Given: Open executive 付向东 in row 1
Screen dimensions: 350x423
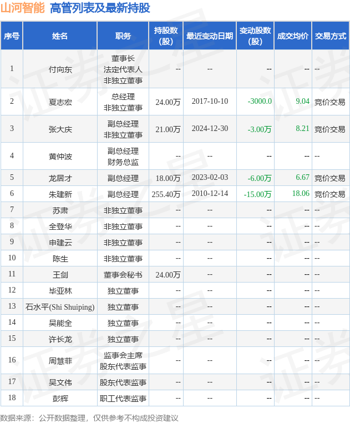Looking at the screenshot, I should 60,69.
